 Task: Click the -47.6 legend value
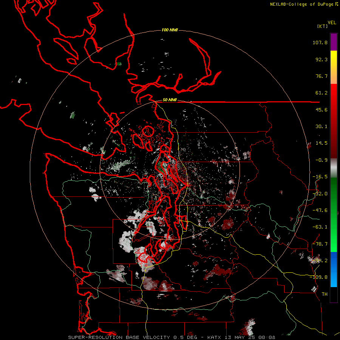[320, 210]
